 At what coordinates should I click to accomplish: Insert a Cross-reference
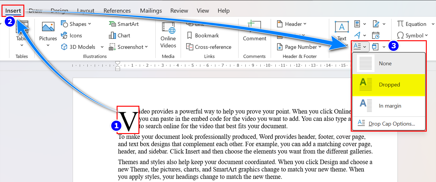click(209, 47)
